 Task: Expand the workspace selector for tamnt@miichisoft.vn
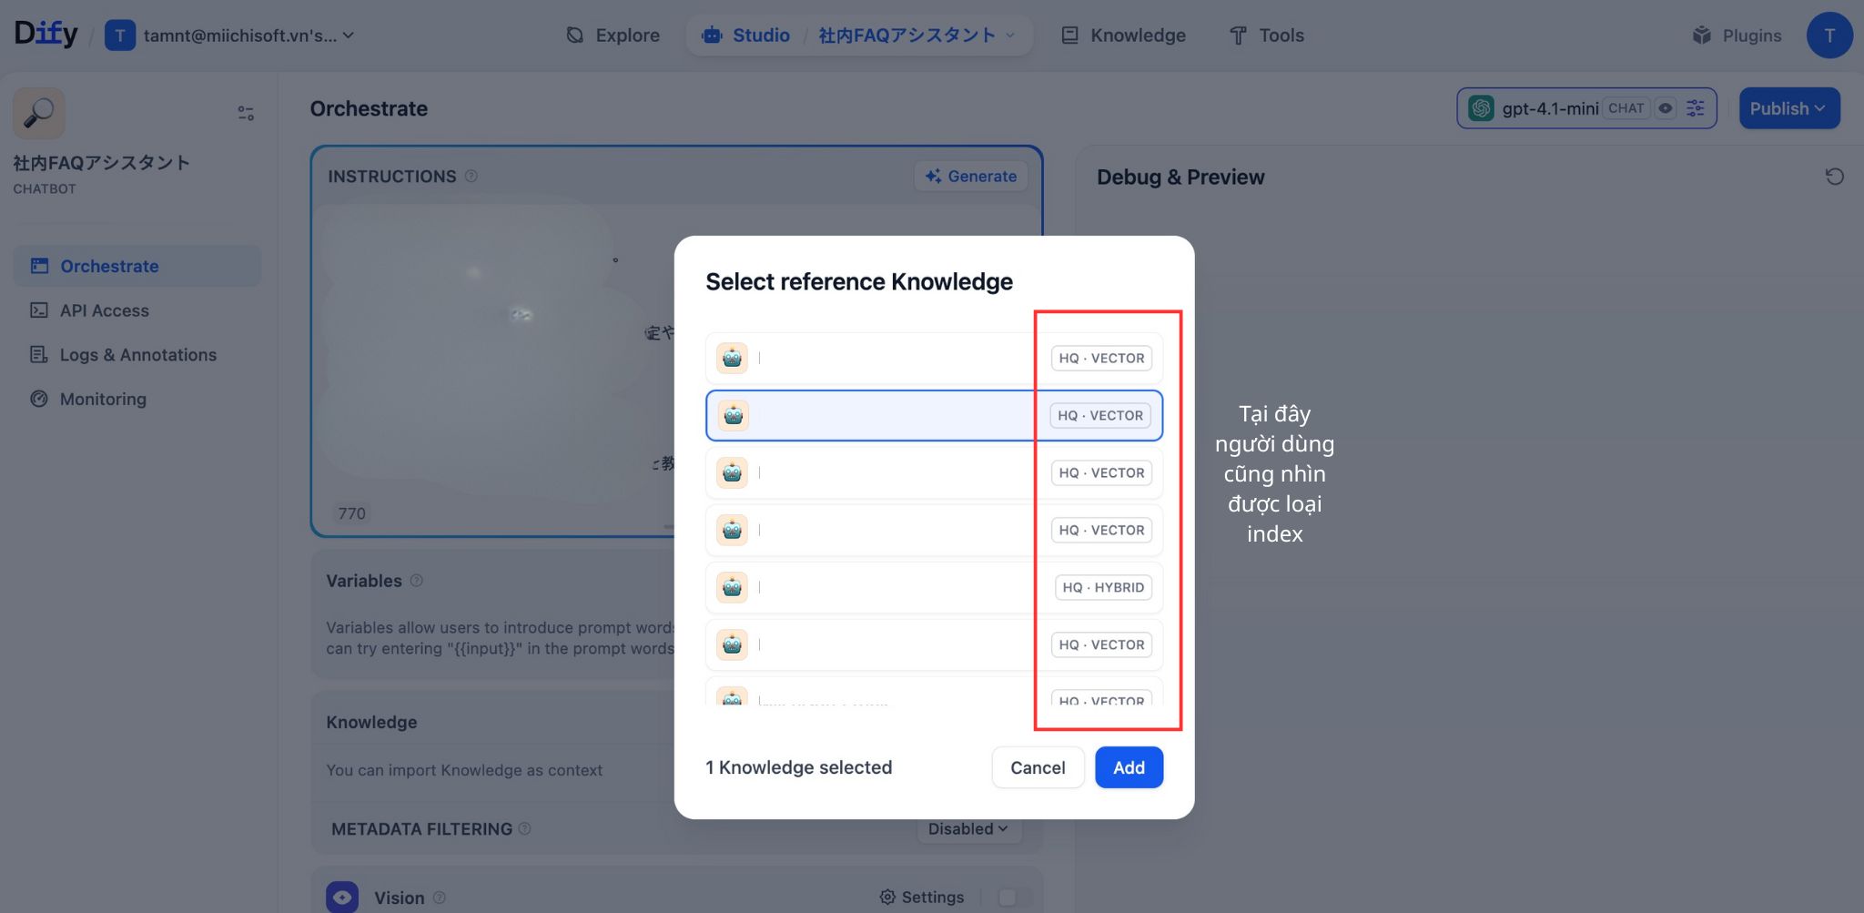coord(347,36)
